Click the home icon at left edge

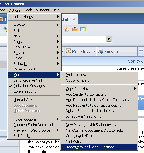[x=2, y=19]
